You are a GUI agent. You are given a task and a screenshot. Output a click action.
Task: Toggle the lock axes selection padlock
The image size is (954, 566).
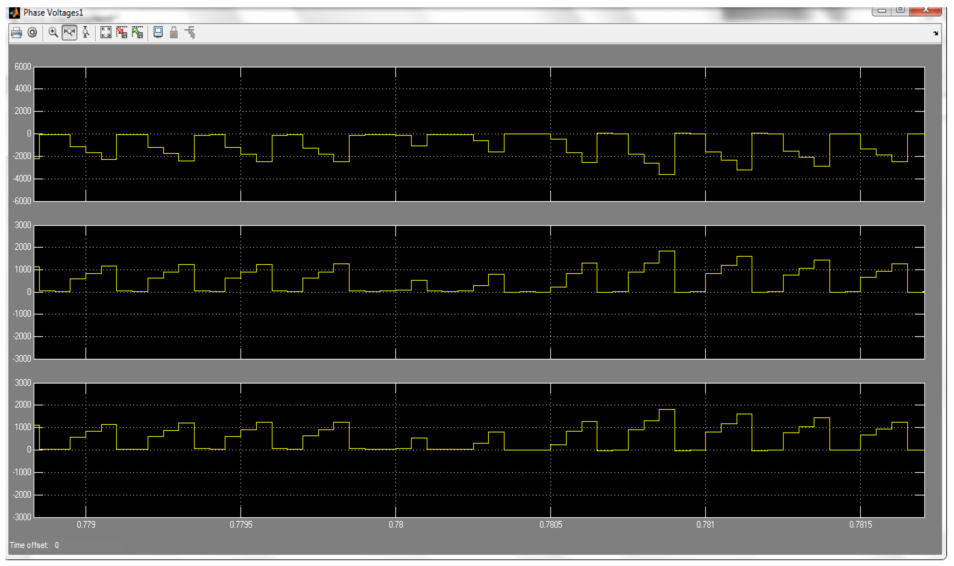[174, 33]
